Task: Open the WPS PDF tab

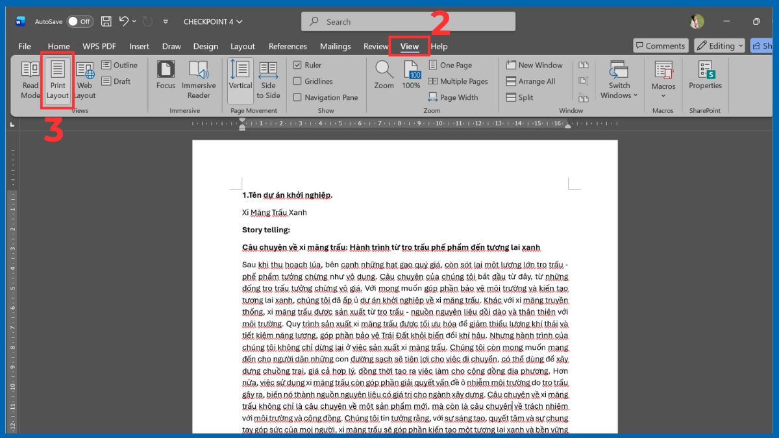Action: 99,46
